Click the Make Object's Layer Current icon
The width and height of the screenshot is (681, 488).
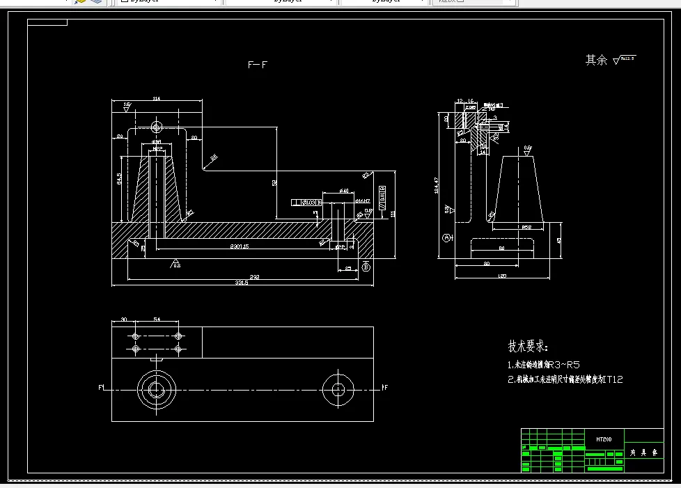tap(80, 3)
